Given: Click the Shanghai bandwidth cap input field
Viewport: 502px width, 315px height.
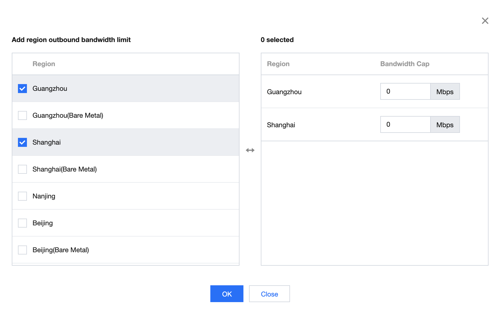Looking at the screenshot, I should [405, 124].
